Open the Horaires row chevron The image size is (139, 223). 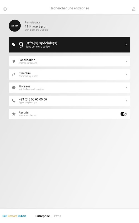tap(126, 88)
